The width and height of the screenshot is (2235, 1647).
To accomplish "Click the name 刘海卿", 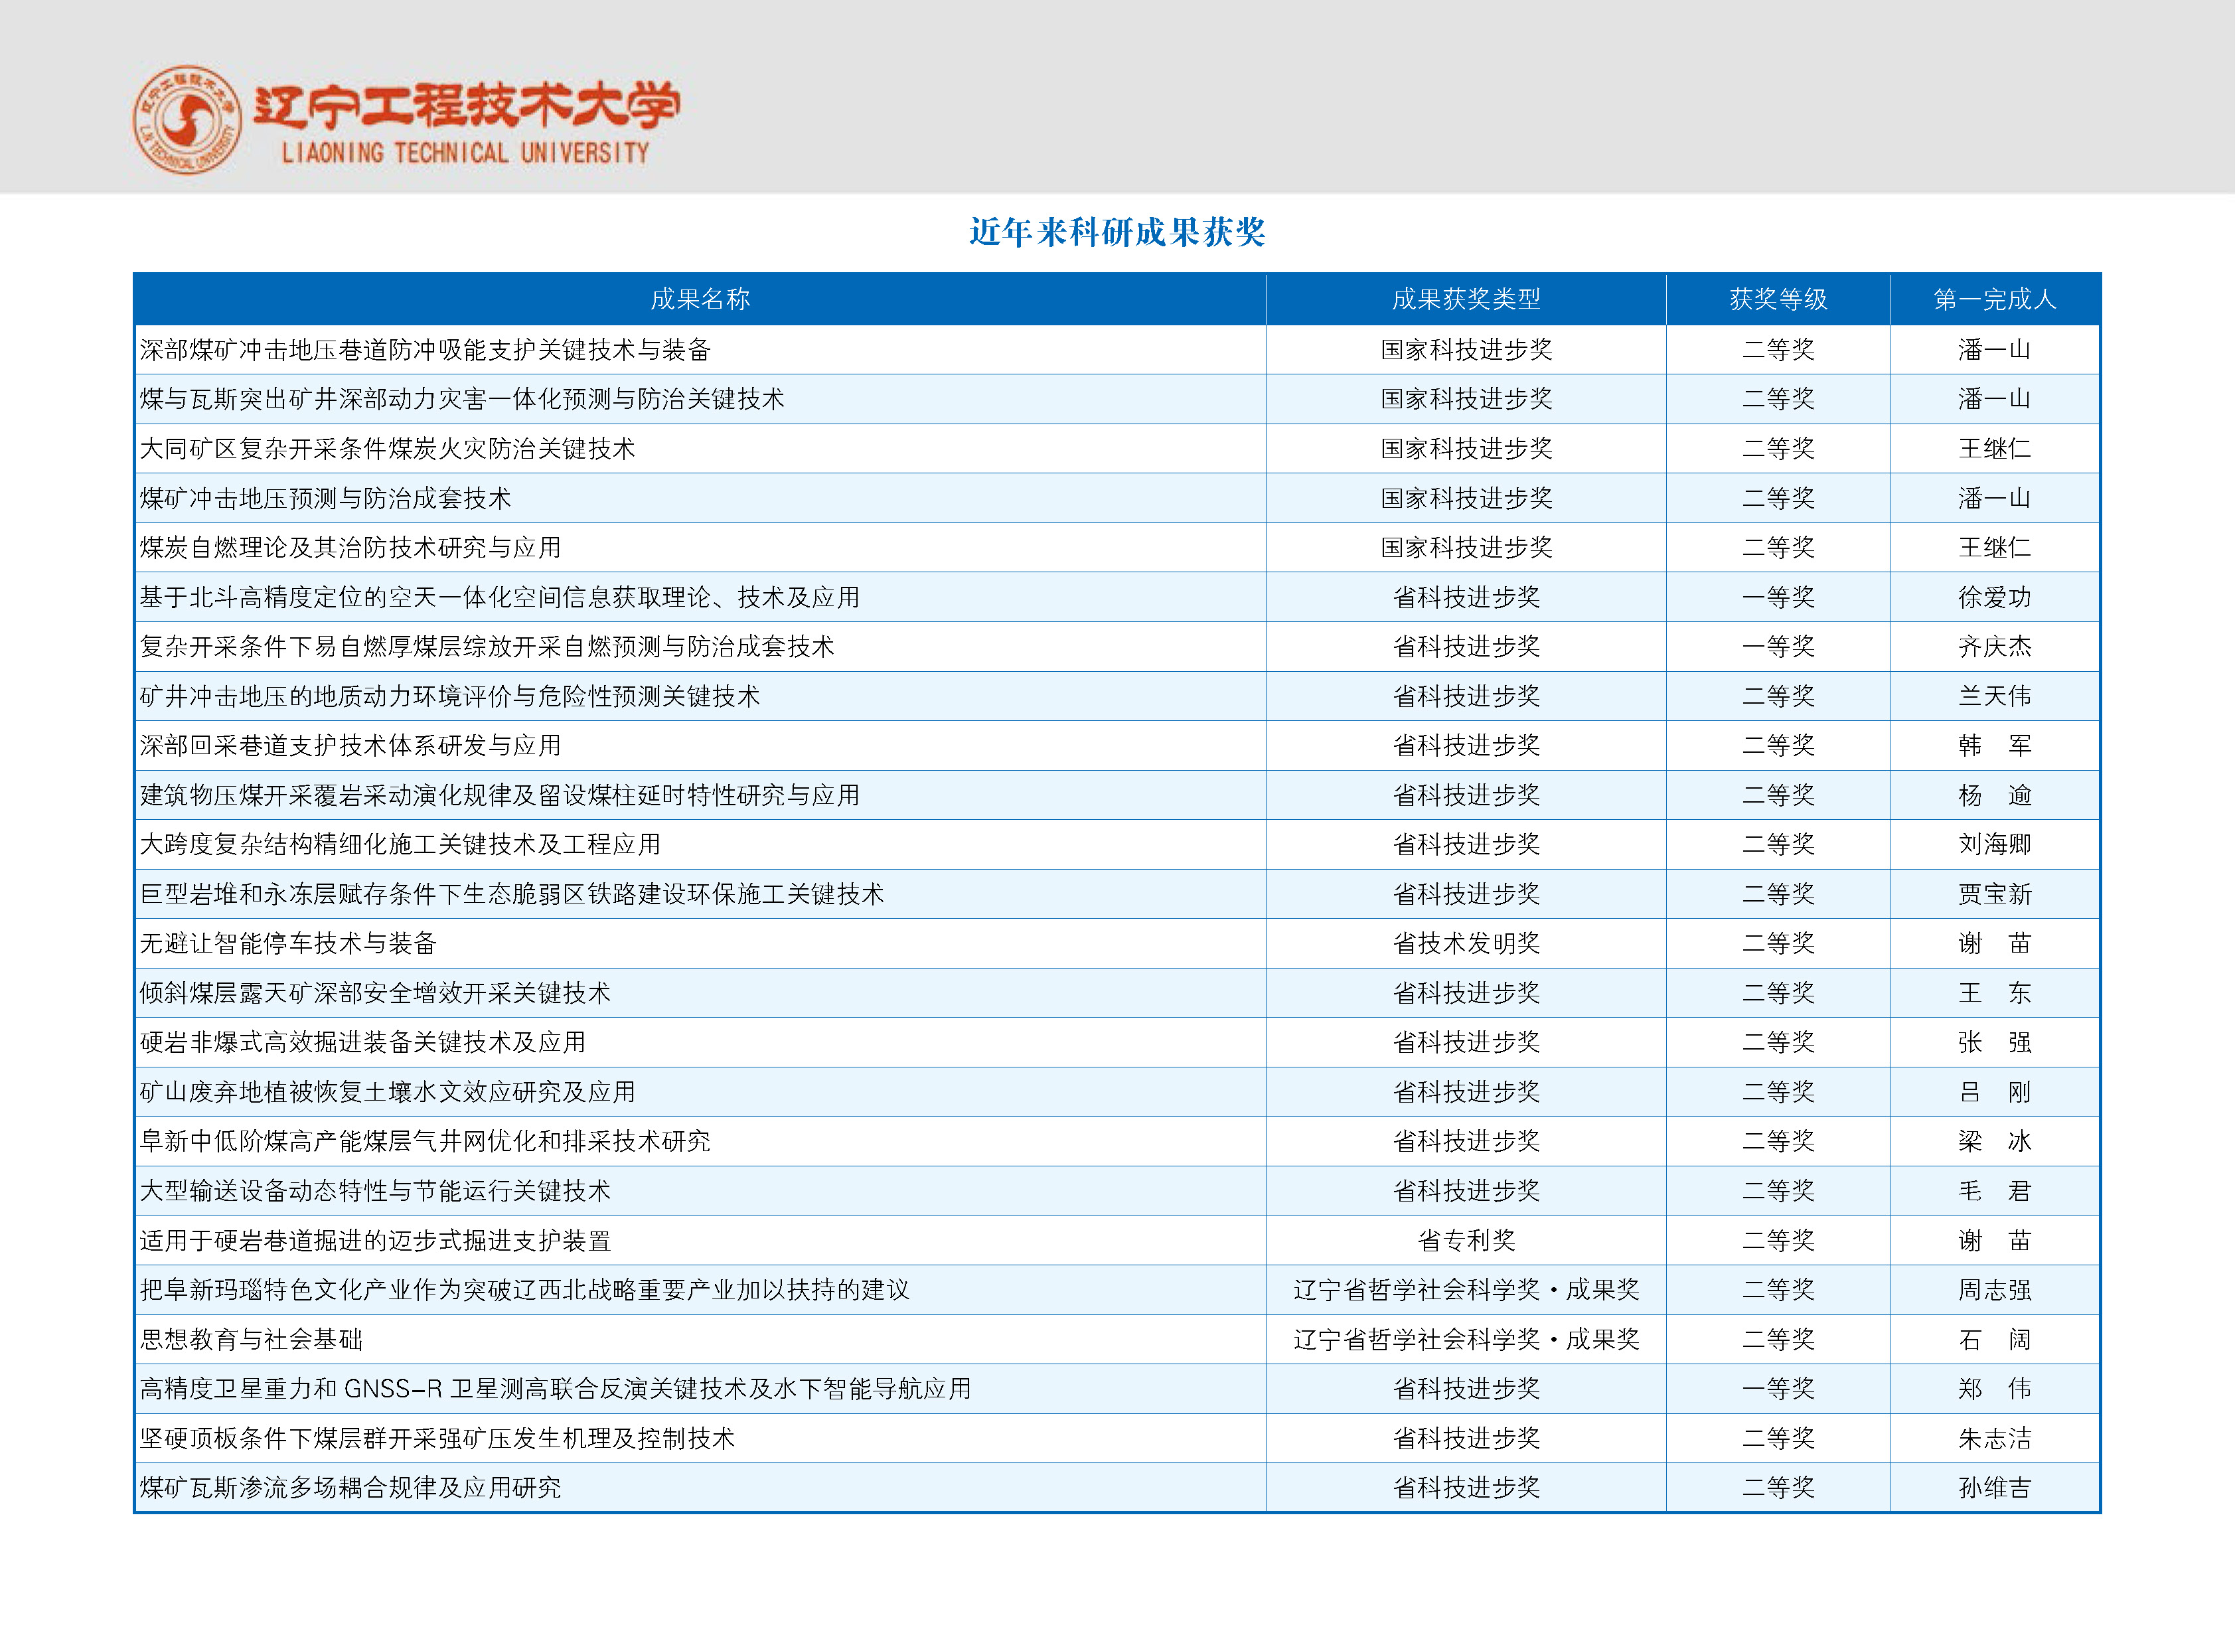I will click(x=1995, y=844).
